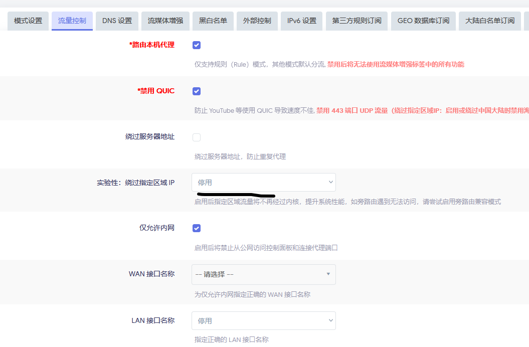Open the DNS 设置 tab
Viewport: 529px width, 347px height.
tap(117, 21)
